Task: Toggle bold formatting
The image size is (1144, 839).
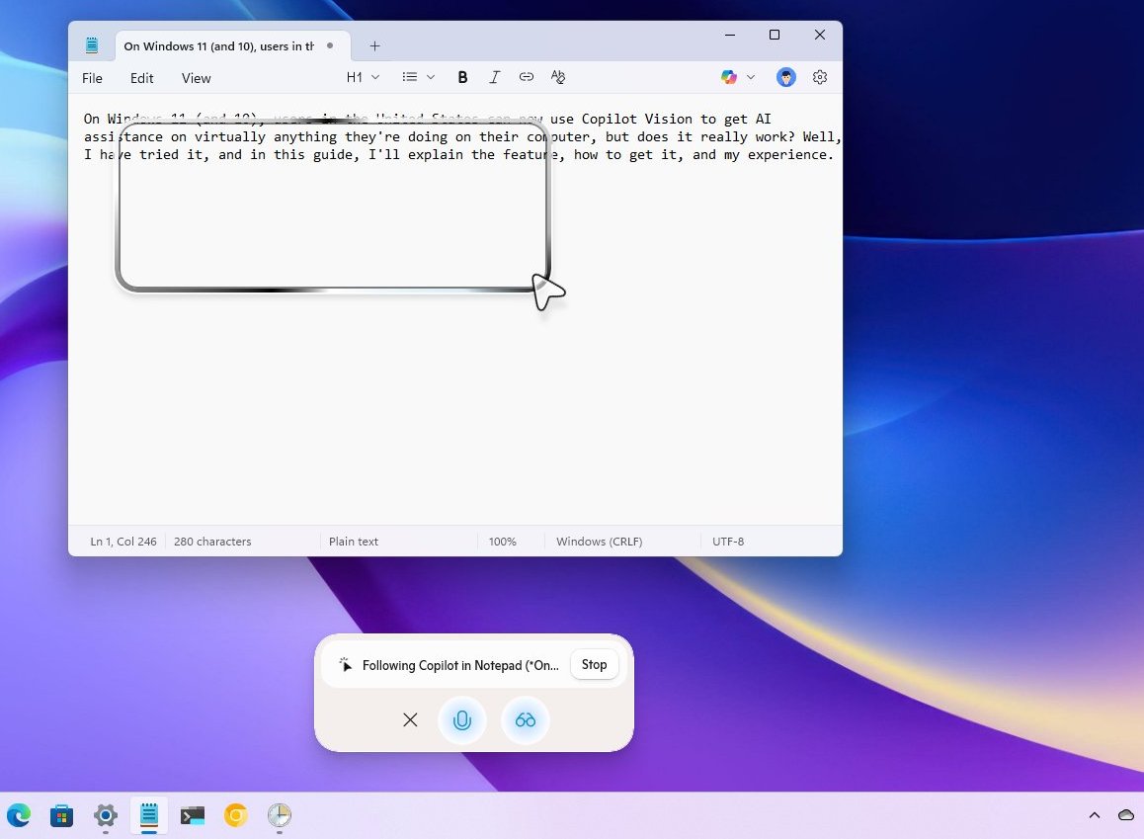Action: click(x=462, y=77)
